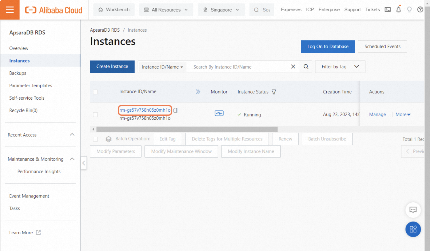Click the left arrow of the horizontal scrollbar

pyautogui.click(x=93, y=129)
